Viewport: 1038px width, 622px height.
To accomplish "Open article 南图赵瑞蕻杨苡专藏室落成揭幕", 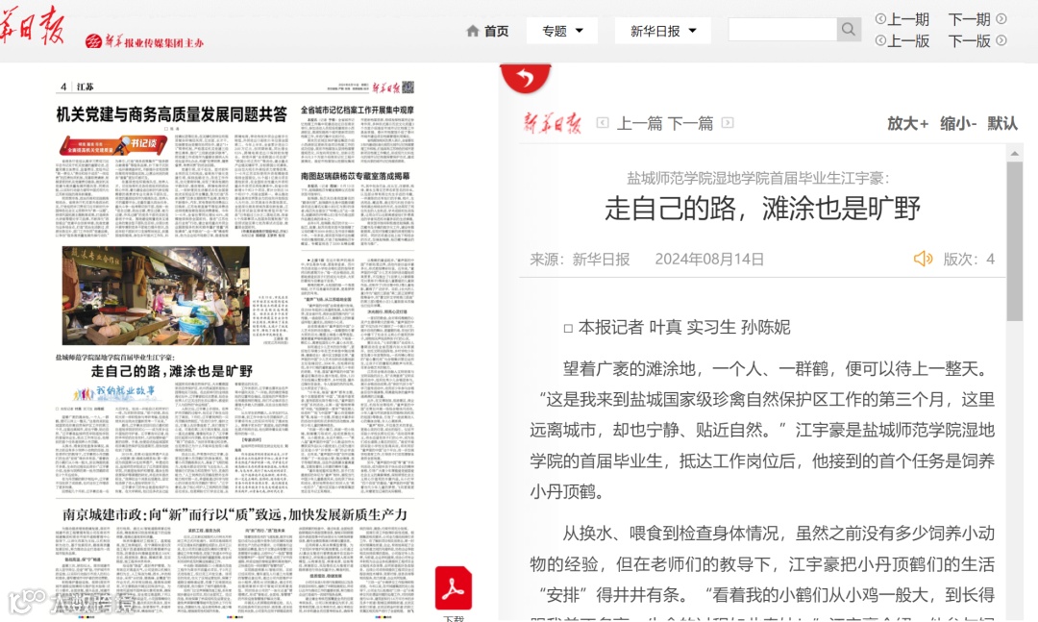I will (x=355, y=176).
